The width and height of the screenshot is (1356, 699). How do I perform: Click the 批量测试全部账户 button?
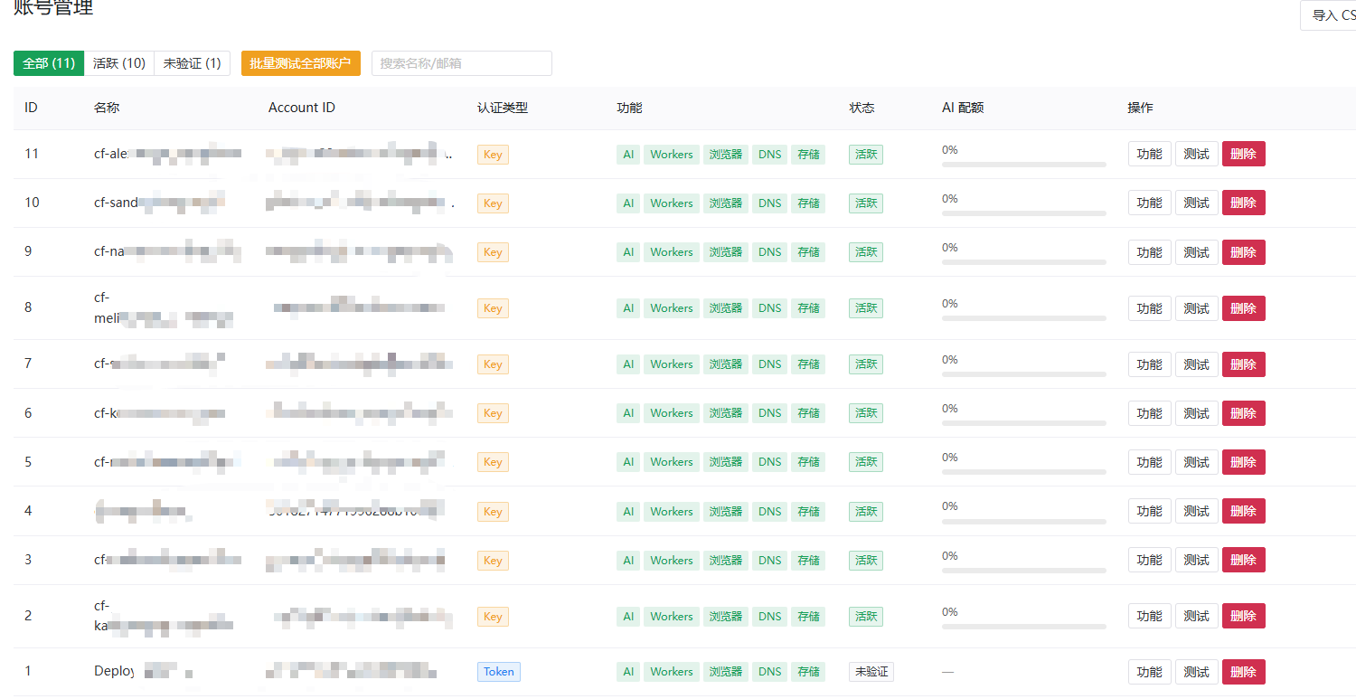(301, 63)
